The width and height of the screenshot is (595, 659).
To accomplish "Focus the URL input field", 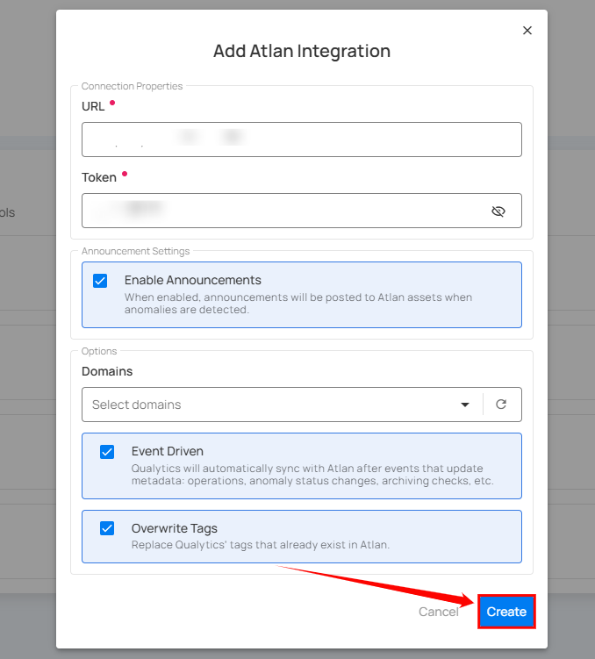I will pyautogui.click(x=302, y=140).
